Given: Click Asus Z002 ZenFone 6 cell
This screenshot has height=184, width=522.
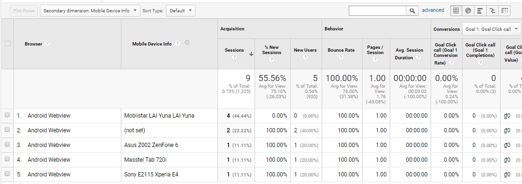Looking at the screenshot, I should 151,145.
